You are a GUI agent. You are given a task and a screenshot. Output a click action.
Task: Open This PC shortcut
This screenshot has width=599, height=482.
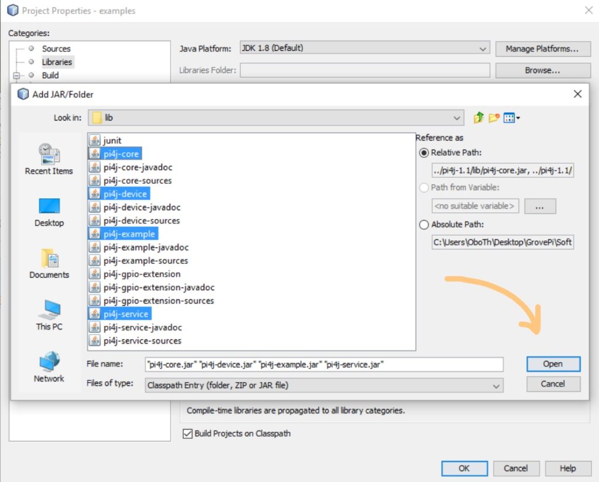click(x=49, y=315)
